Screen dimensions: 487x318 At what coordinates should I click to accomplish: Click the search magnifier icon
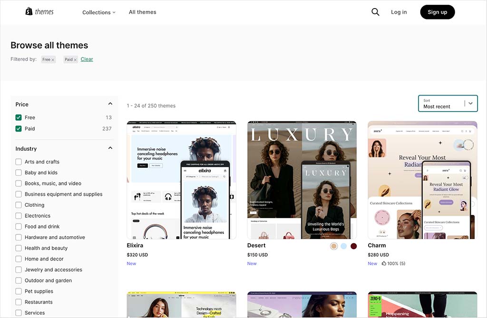[x=375, y=12]
